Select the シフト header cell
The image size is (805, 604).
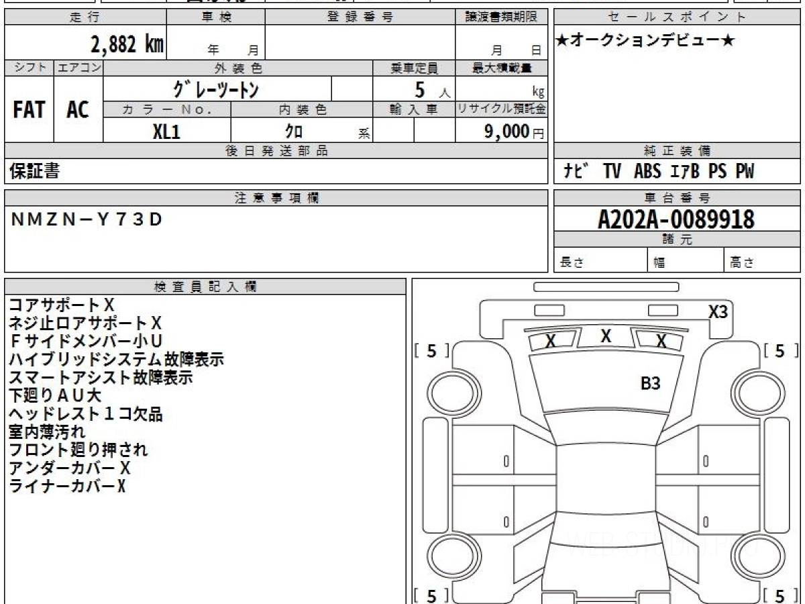pyautogui.click(x=30, y=68)
